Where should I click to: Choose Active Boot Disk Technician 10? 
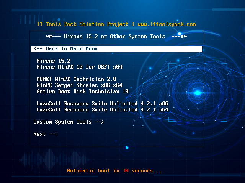click(82, 91)
